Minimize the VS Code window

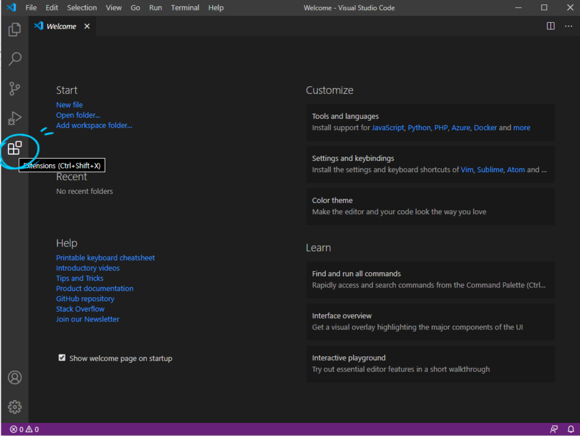[x=518, y=7]
